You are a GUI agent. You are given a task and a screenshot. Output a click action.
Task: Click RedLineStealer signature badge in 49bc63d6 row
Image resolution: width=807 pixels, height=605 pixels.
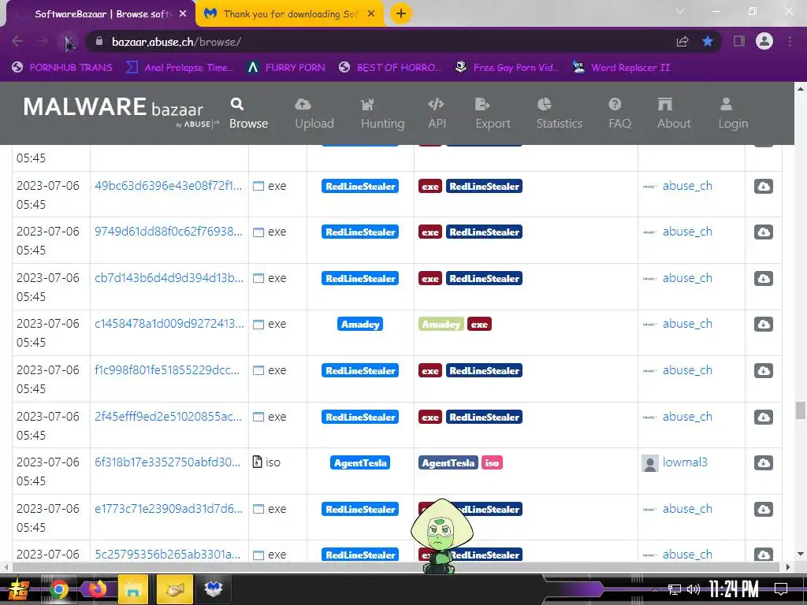(359, 186)
